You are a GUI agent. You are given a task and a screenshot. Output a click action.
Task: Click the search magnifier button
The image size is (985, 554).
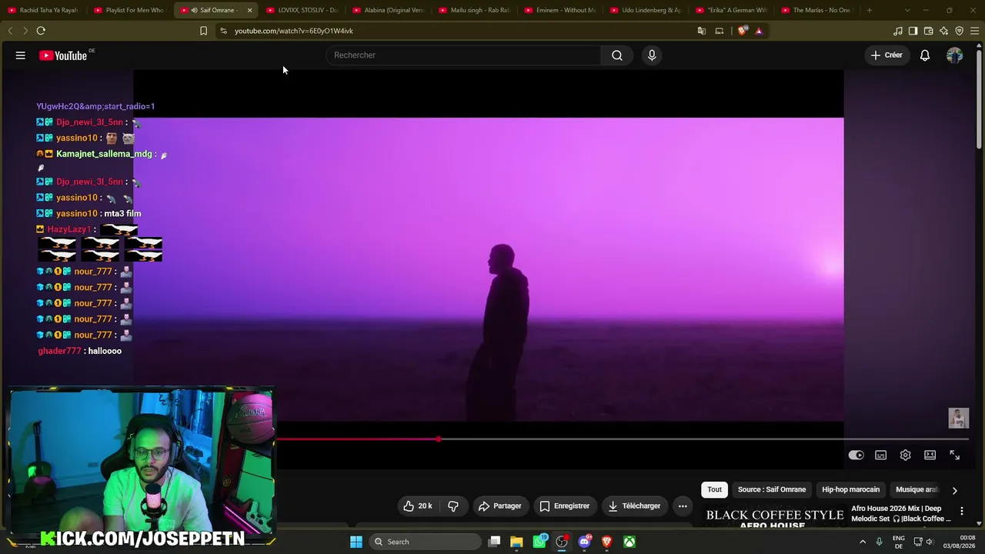click(617, 55)
